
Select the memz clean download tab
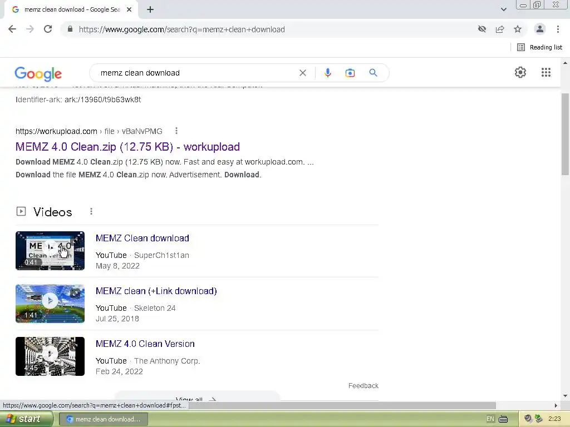(x=71, y=9)
